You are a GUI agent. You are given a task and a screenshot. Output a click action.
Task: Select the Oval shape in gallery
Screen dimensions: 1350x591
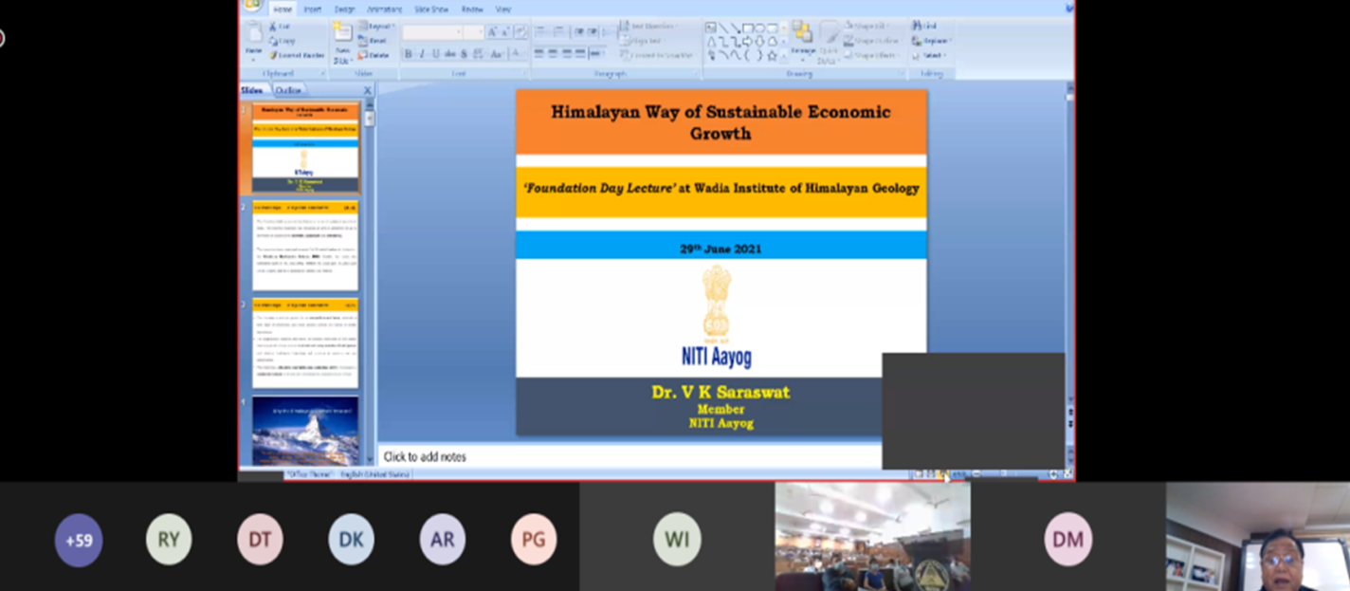(759, 28)
